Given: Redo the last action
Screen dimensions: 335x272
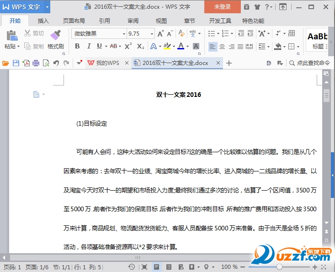Looking at the screenshot, I should (66, 63).
